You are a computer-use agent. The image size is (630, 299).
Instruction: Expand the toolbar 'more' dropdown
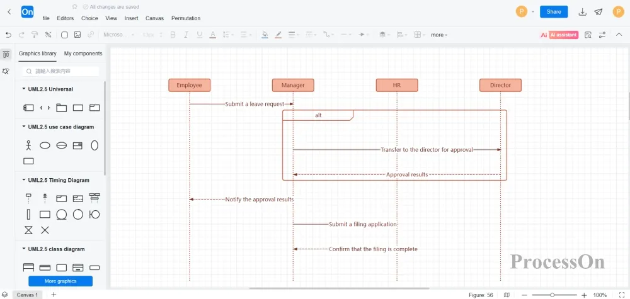pyautogui.click(x=439, y=35)
